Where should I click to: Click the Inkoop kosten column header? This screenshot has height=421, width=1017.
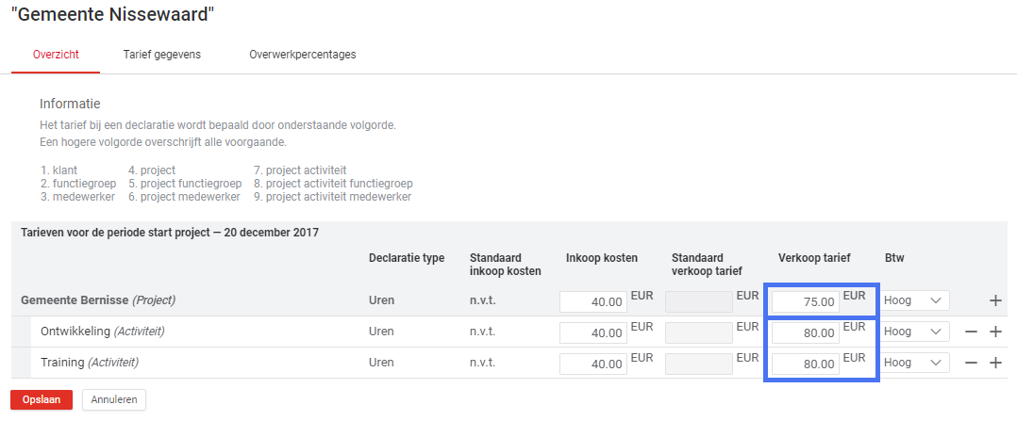[602, 258]
